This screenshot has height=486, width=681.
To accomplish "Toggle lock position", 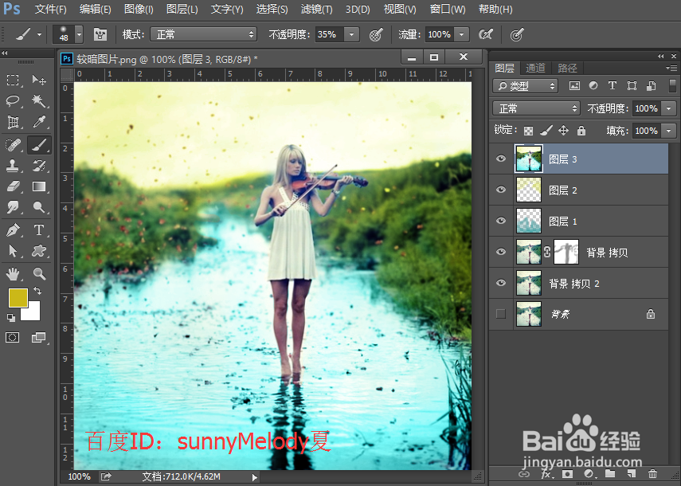I will coord(563,131).
